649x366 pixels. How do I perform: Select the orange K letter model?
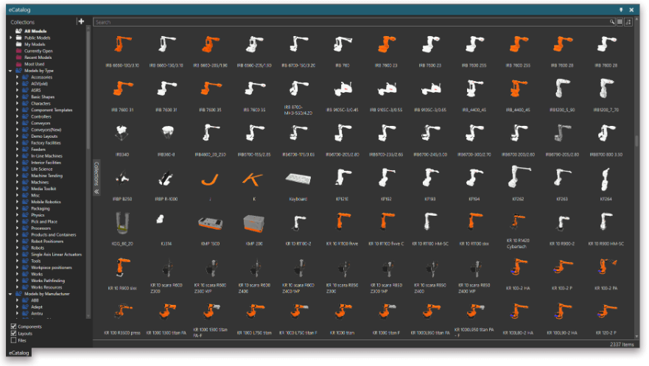pyautogui.click(x=253, y=179)
